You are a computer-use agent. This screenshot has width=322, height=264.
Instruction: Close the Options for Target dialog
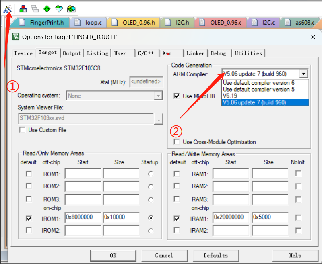313,37
